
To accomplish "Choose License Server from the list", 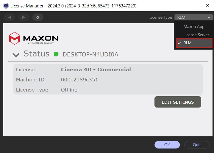I will click(196, 35).
